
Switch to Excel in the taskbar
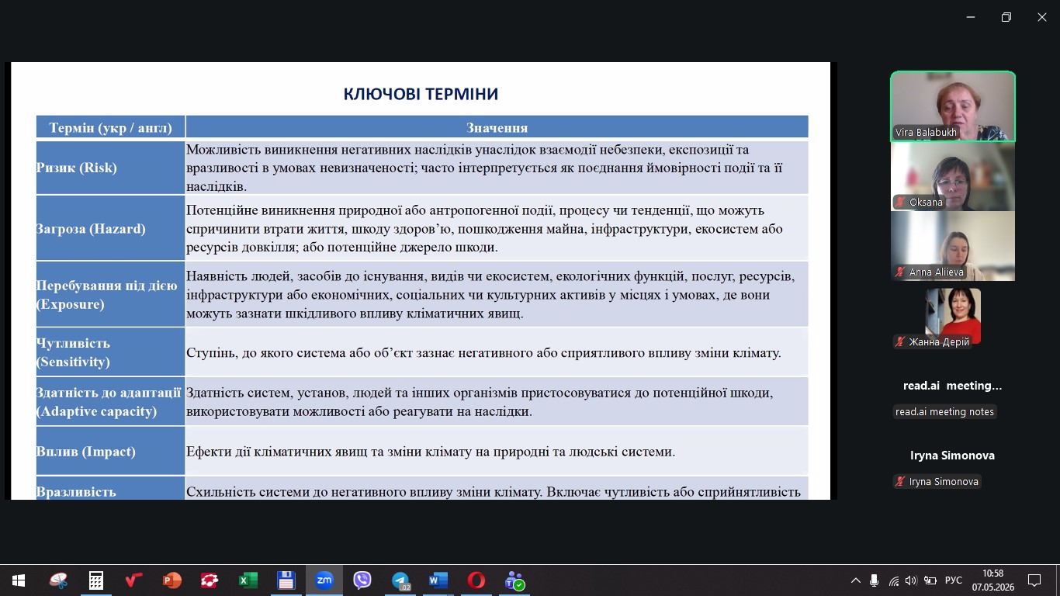(x=248, y=580)
